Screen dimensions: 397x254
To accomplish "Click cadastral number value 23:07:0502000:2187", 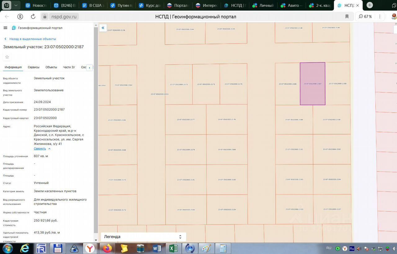I will pyautogui.click(x=49, y=110).
